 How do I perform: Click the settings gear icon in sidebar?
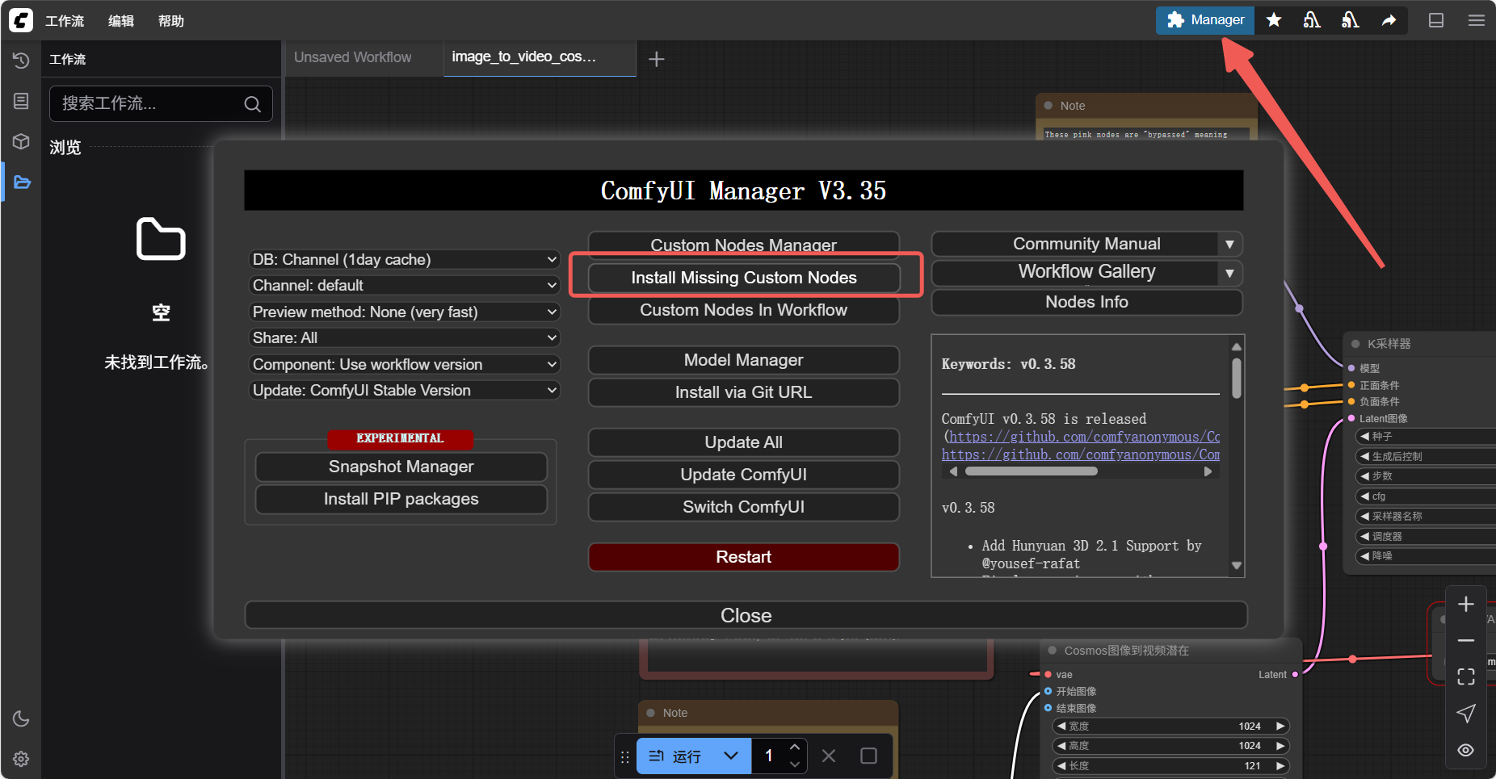click(x=21, y=759)
